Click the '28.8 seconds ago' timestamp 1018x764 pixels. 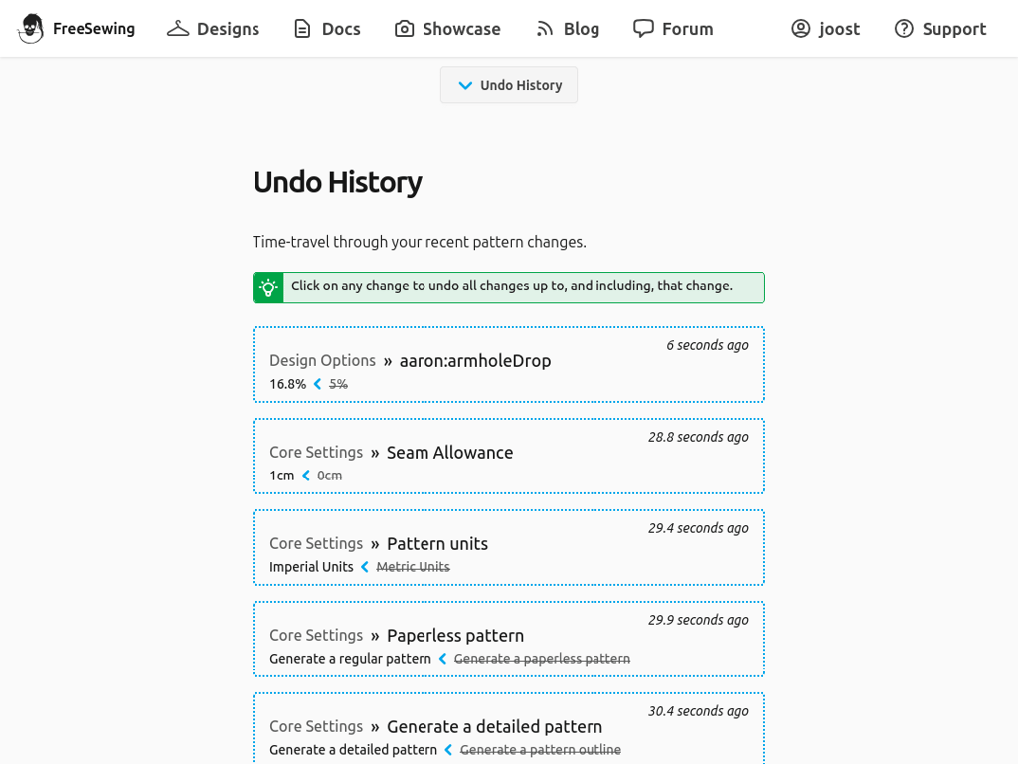point(698,438)
